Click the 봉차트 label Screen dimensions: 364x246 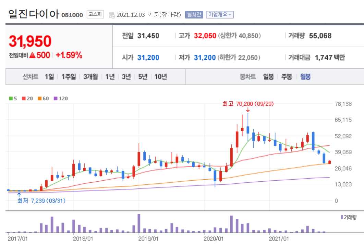pos(248,77)
